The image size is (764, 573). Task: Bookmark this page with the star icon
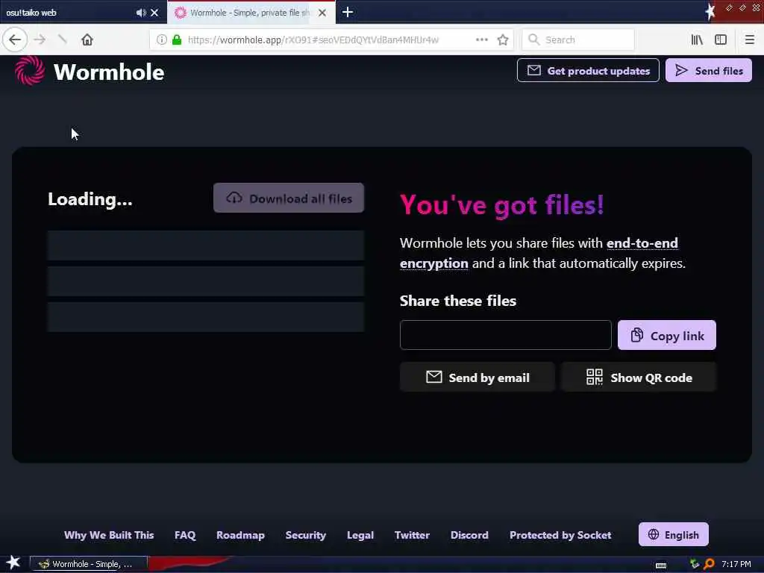[x=503, y=40]
